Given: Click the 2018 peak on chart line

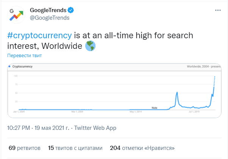Looking at the screenshot, I should tap(177, 92).
